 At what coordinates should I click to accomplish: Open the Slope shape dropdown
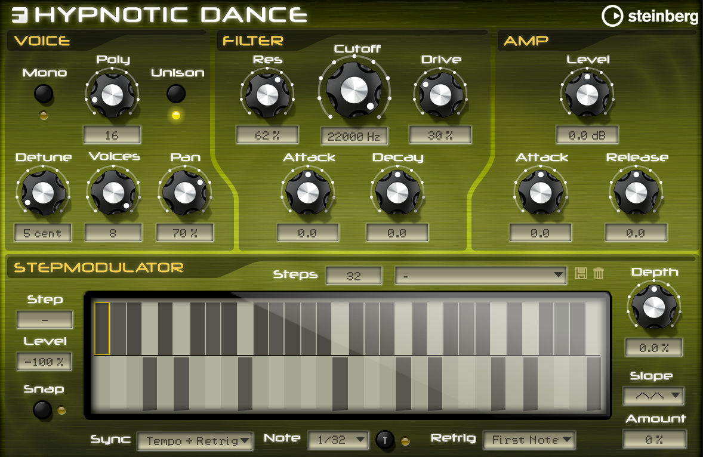[653, 396]
